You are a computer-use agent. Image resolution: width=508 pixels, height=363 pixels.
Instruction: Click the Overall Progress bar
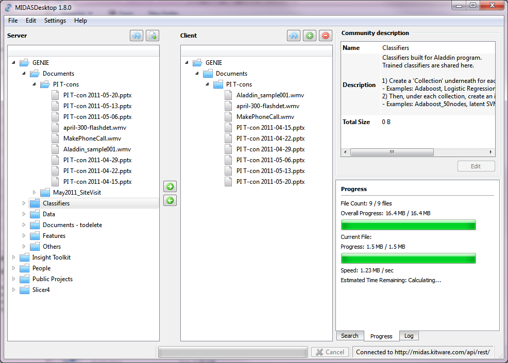tap(408, 225)
